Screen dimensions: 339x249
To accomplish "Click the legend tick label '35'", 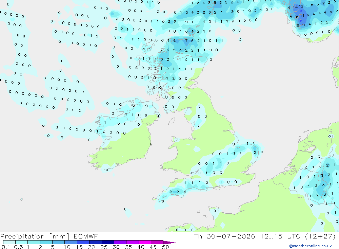I will pos(128,247).
